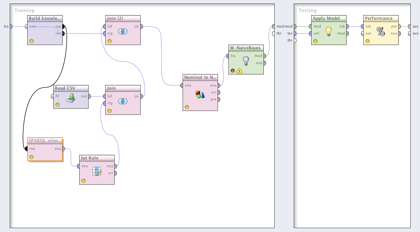Click the yellow status dot on Read CSV
The height and width of the screenshot is (232, 420).
(x=58, y=105)
